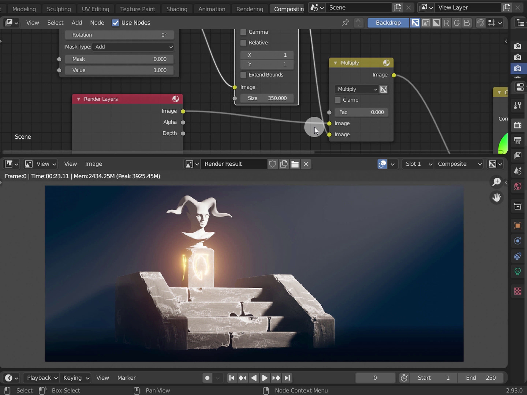The image size is (527, 395).
Task: Click the fake user shield icon
Action: (272, 164)
